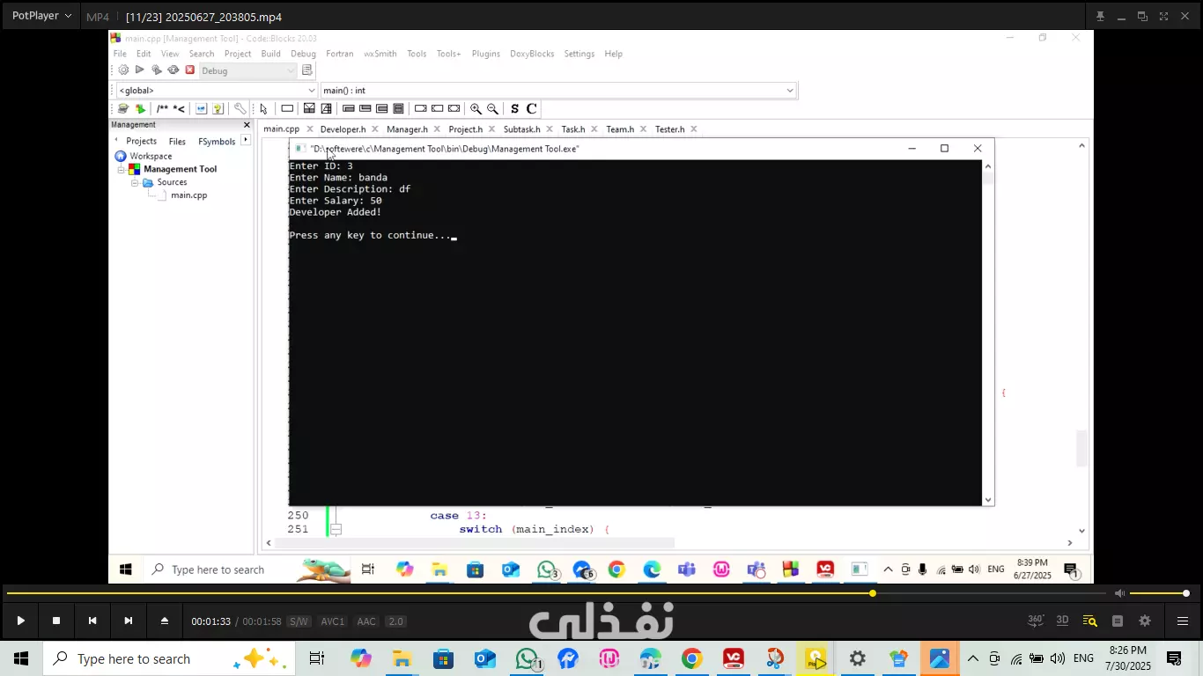Open PotPlayer hamburger menu icon
The height and width of the screenshot is (676, 1203).
(x=1183, y=621)
